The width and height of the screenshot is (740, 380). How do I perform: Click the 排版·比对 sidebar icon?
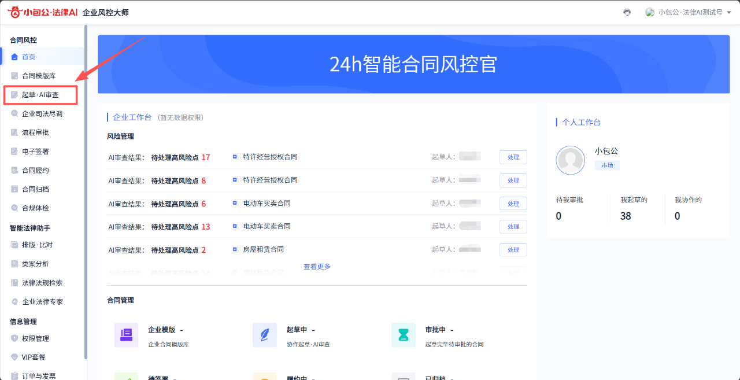14,245
